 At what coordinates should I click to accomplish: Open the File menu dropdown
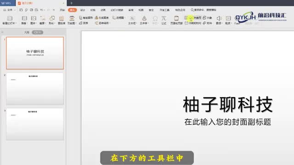point(9,10)
